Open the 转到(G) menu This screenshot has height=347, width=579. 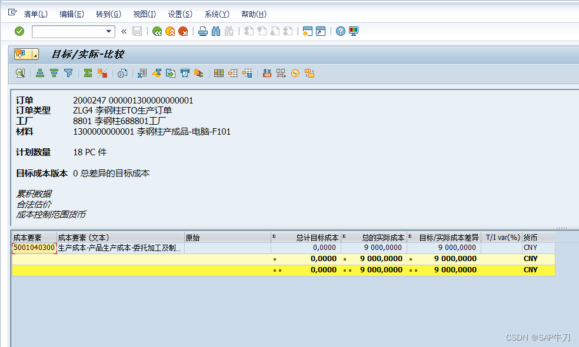point(108,14)
